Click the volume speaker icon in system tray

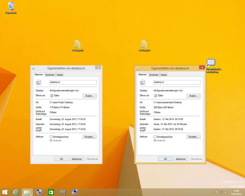225,192
